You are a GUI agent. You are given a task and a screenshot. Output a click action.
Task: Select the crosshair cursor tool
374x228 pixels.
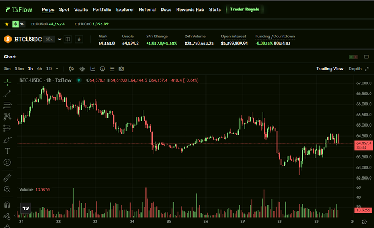point(7,83)
